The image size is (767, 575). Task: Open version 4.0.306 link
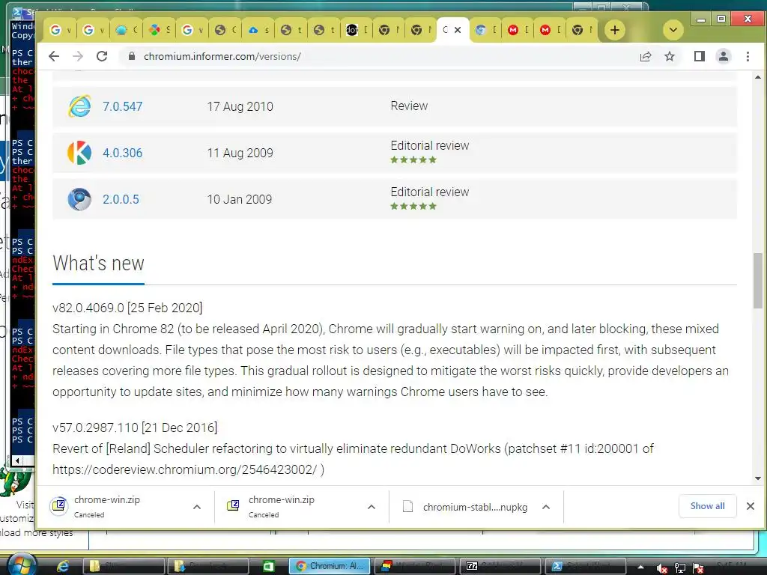coord(122,153)
